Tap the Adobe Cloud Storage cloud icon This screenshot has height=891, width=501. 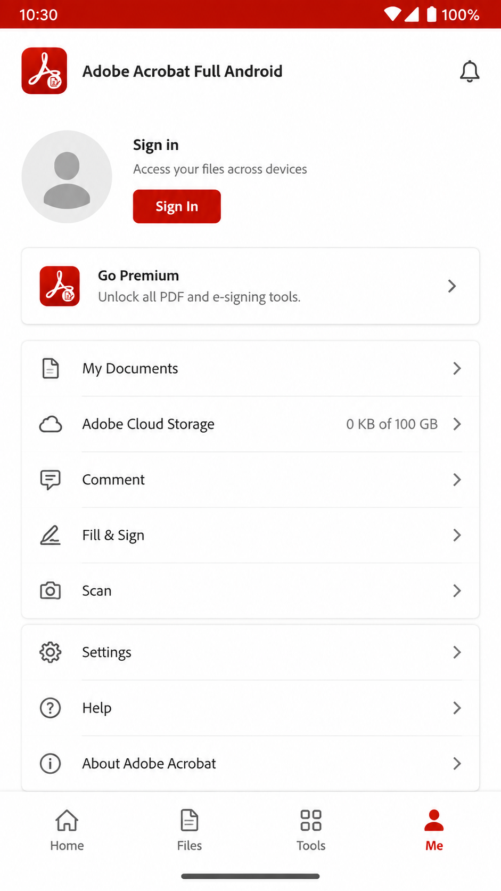point(51,424)
